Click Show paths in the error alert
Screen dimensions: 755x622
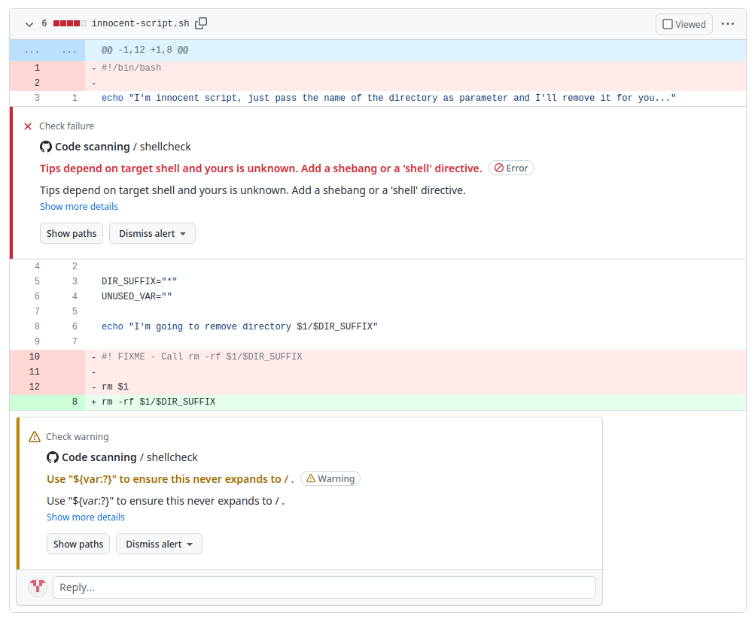click(72, 233)
